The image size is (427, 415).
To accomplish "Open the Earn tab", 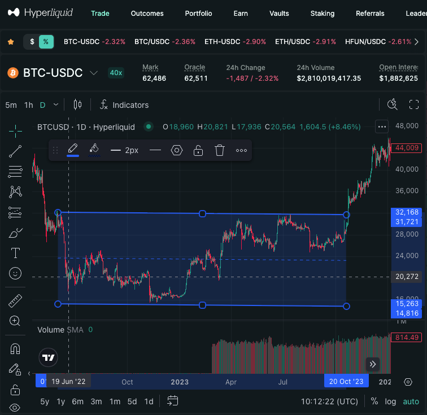I will click(241, 14).
